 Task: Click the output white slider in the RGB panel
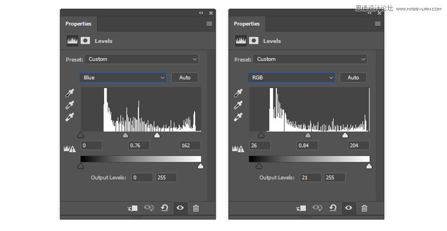tap(369, 166)
